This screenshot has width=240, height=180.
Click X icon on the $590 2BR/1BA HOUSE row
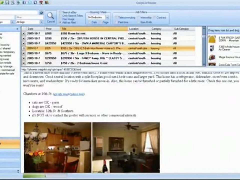(24, 38)
